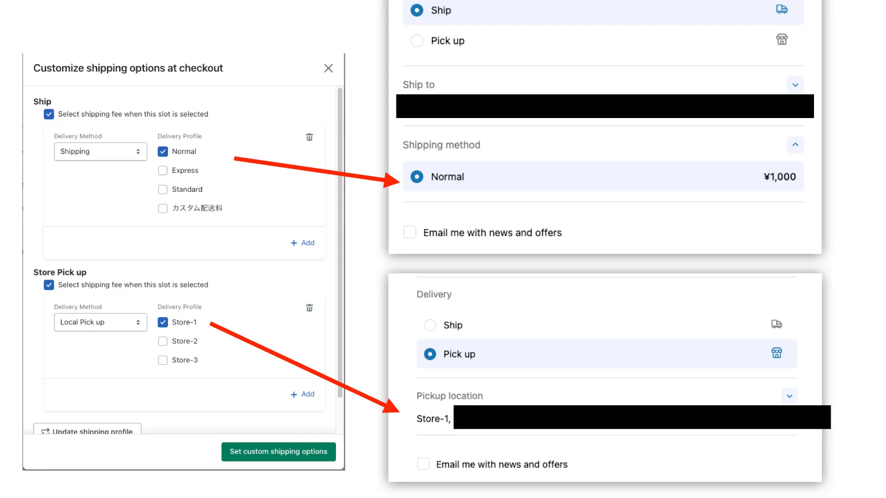Viewport: 886px width, 498px height.
Task: Check the Store-2 delivery profile
Action: coord(162,341)
